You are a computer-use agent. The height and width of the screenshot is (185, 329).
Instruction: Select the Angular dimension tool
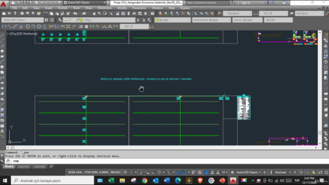click(x=45, y=26)
